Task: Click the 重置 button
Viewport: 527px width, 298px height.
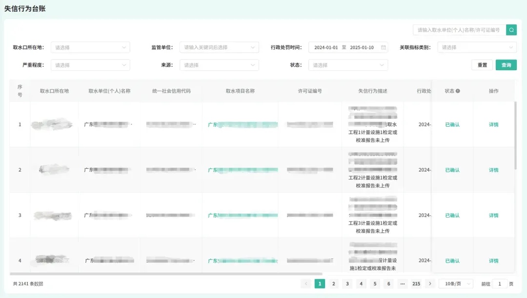Action: click(482, 65)
